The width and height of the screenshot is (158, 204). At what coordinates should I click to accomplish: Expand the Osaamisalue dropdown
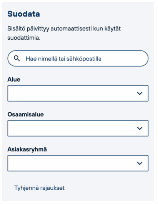(78, 128)
